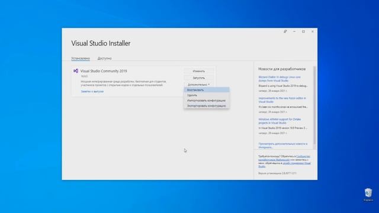Open the Windows ARM64 support for CMake link
Viewport: 379px width, 213px height.
coord(280,121)
